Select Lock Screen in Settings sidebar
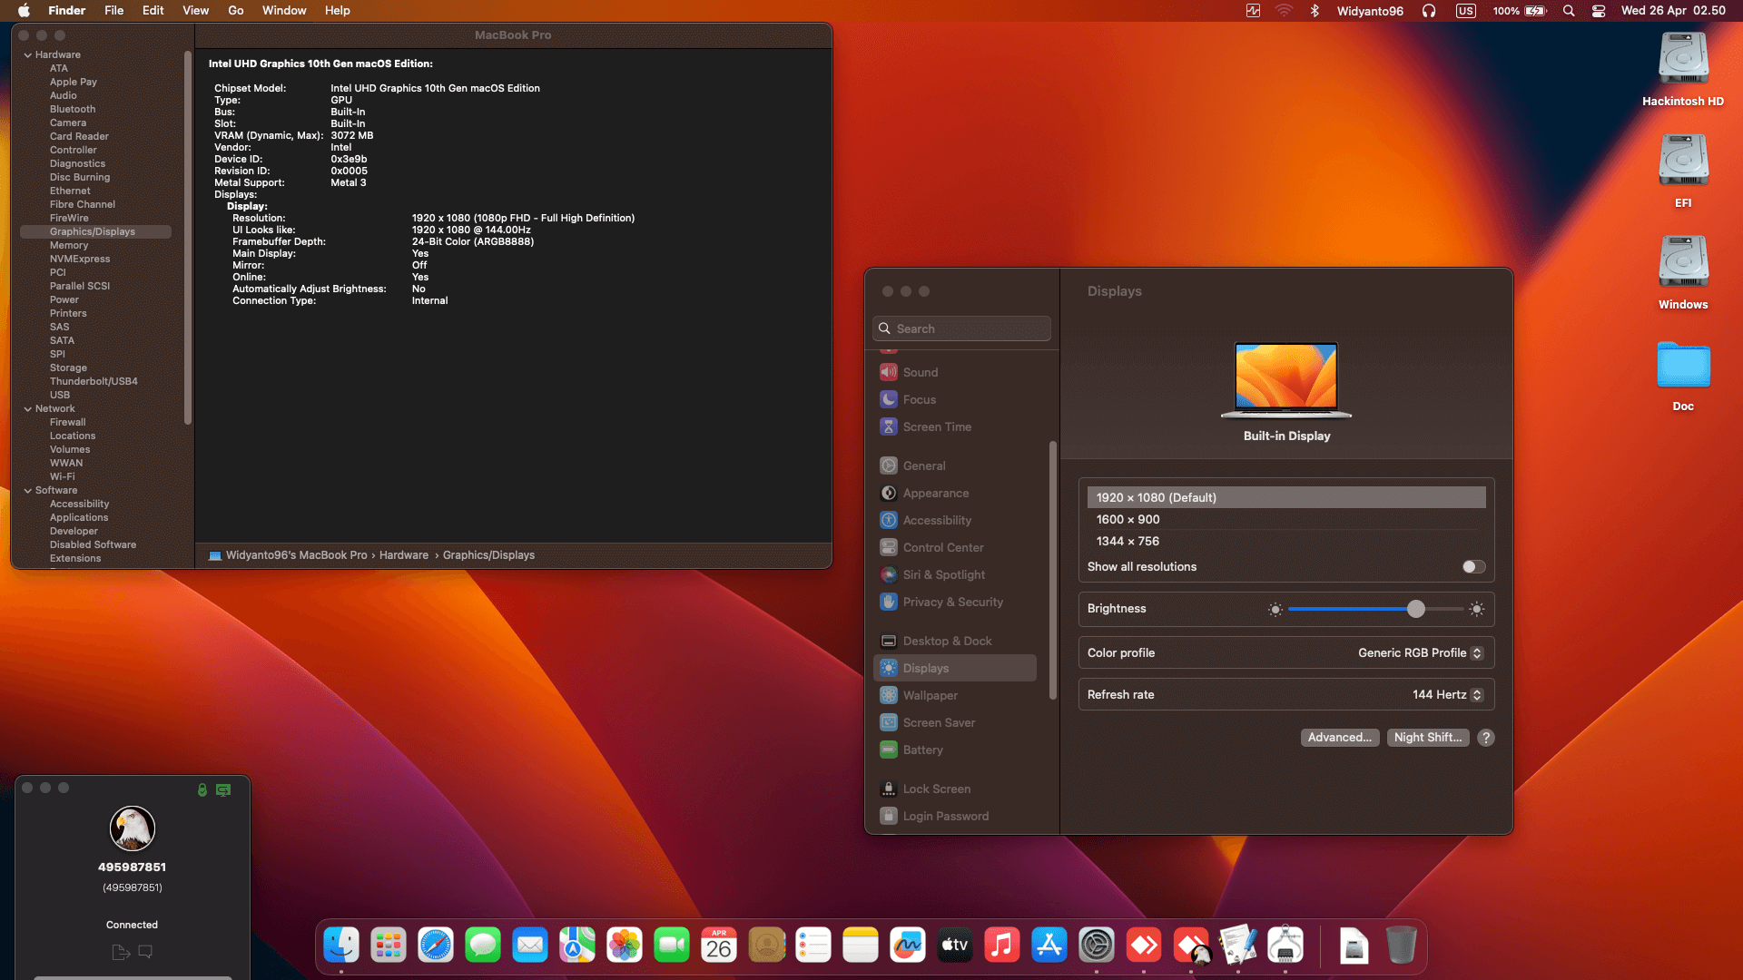 click(955, 789)
